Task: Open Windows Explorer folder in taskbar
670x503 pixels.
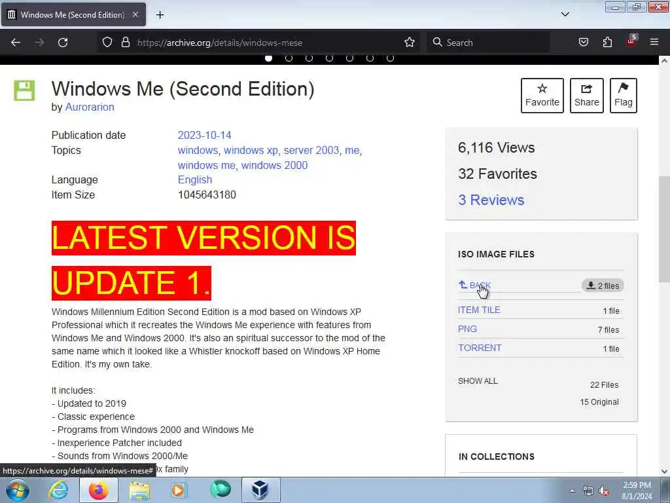Action: (139, 490)
